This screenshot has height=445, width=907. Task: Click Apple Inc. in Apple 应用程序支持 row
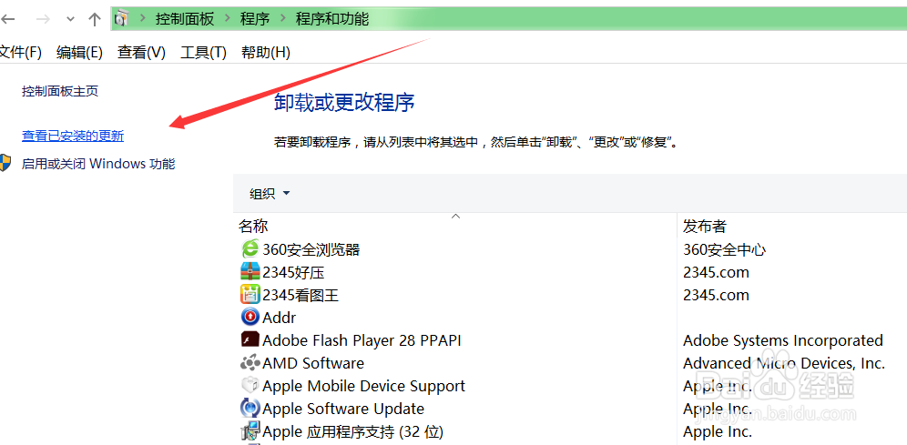coord(718,431)
